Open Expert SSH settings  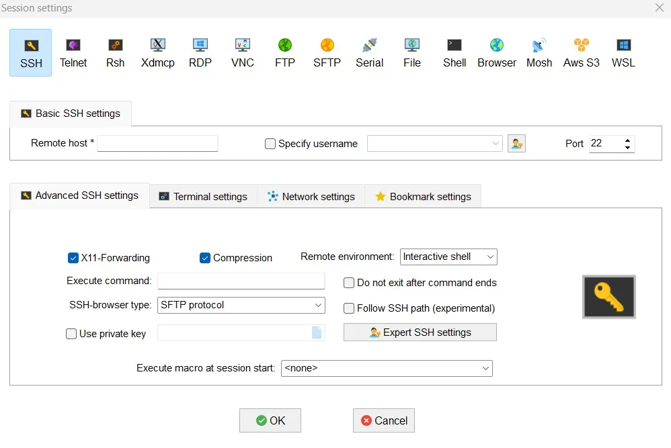click(x=420, y=332)
